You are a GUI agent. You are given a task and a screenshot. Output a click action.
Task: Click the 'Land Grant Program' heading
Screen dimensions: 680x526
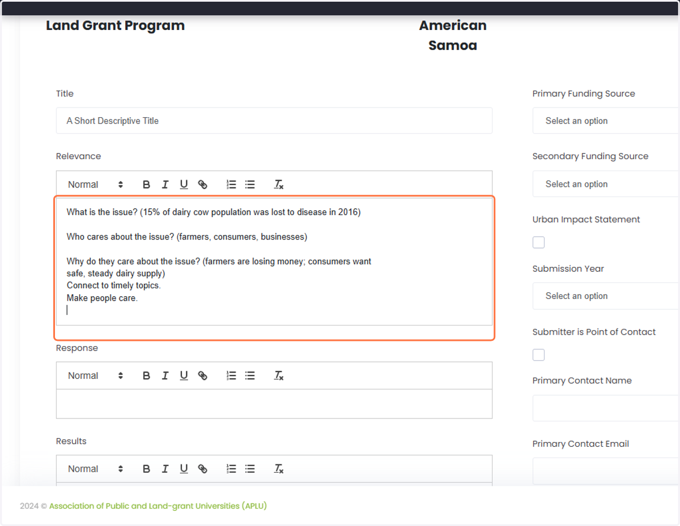click(x=115, y=26)
